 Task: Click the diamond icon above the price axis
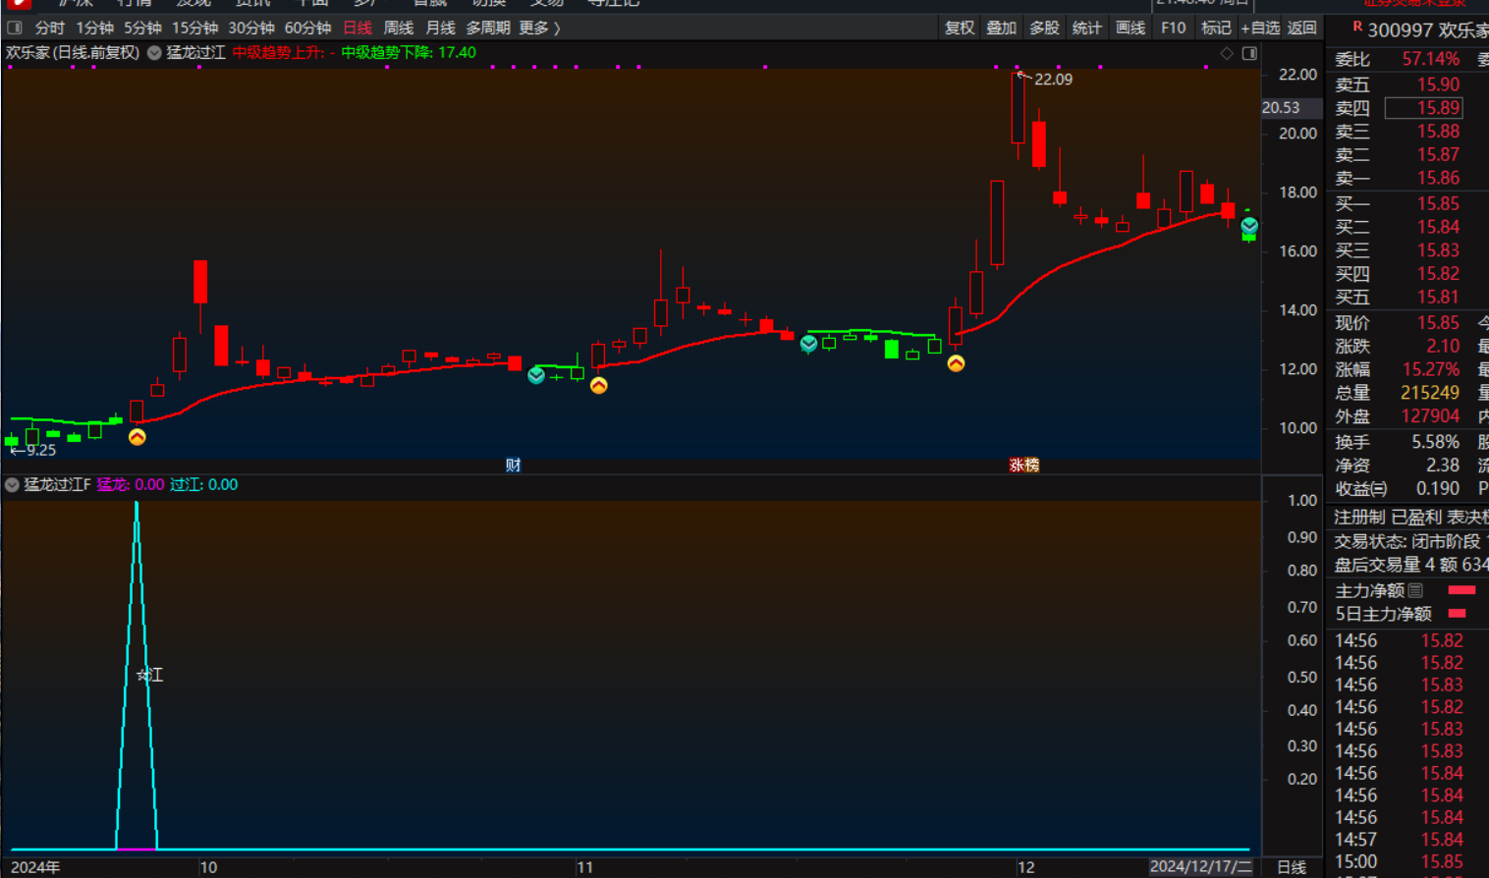(x=1226, y=53)
